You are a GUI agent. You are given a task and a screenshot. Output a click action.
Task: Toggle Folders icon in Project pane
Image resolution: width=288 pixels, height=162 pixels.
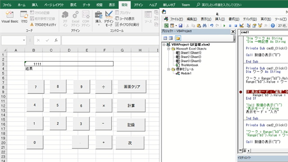pyautogui.click(x=178, y=38)
